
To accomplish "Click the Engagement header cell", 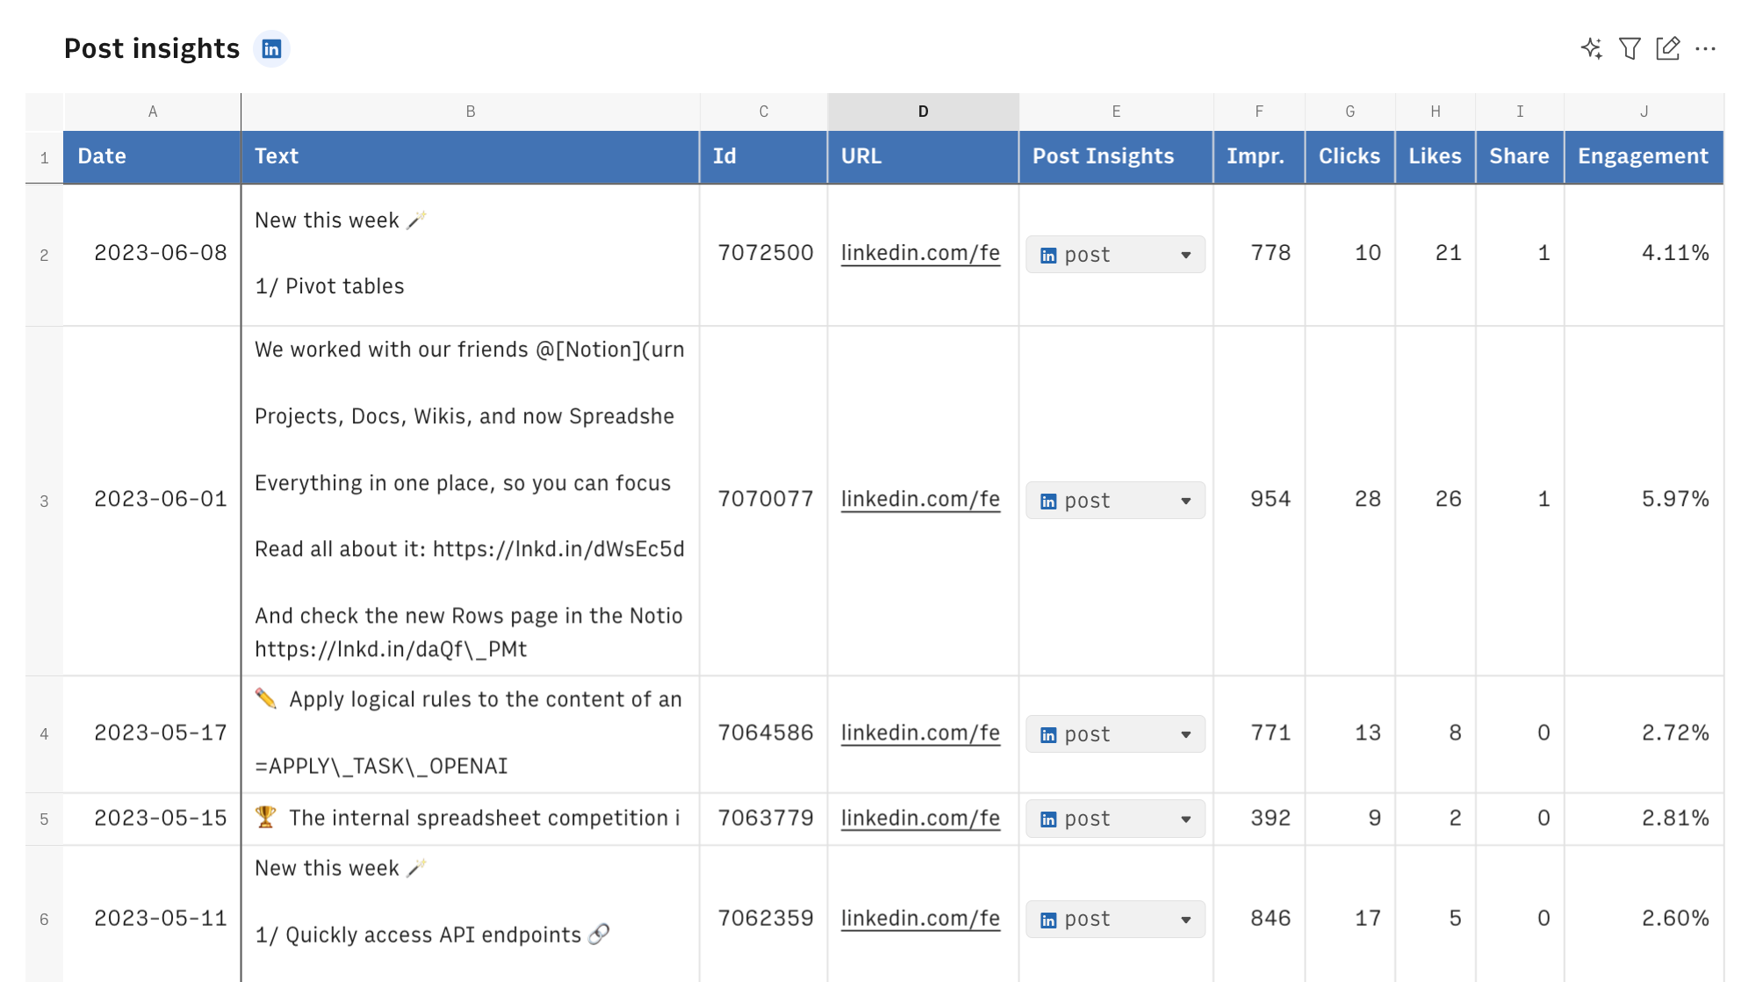I will coord(1643,156).
